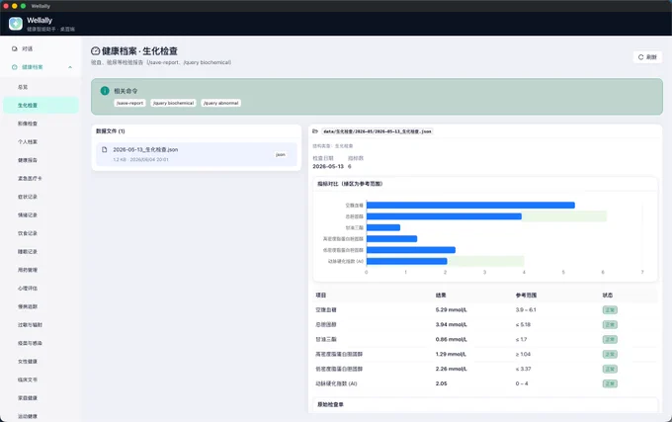Click the status badge in the 空腹血糖 row

[610, 309]
